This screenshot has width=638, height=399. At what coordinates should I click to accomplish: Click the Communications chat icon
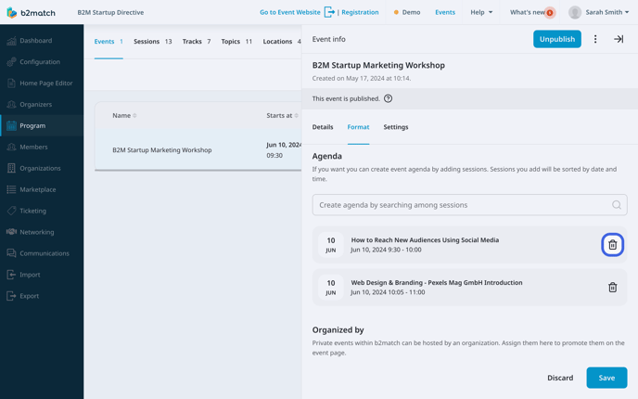(11, 253)
